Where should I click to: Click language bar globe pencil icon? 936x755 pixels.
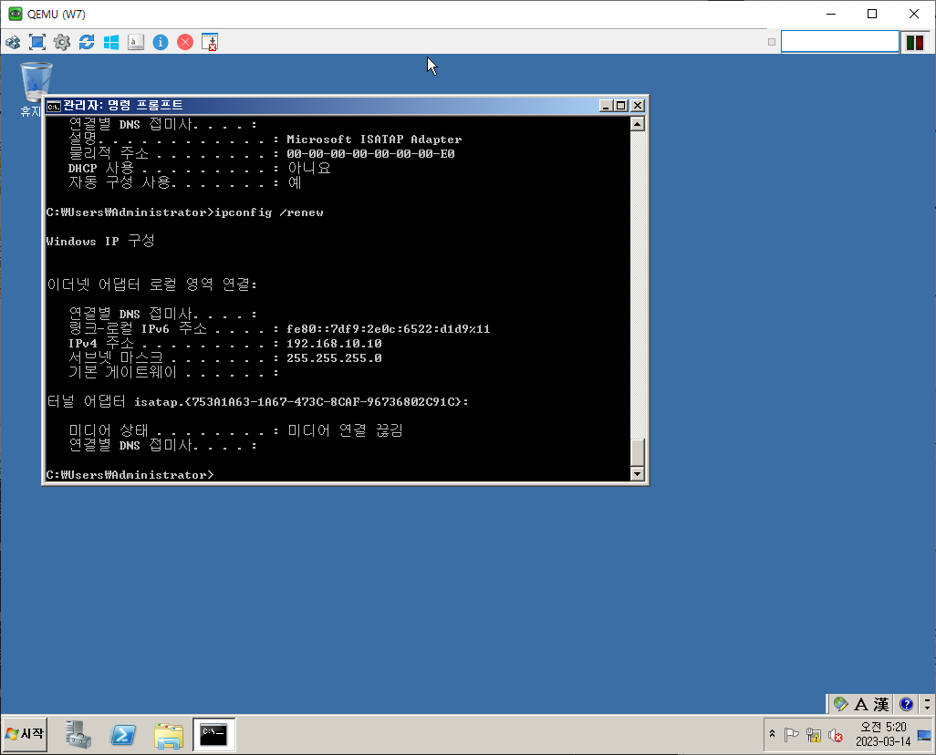(x=840, y=704)
